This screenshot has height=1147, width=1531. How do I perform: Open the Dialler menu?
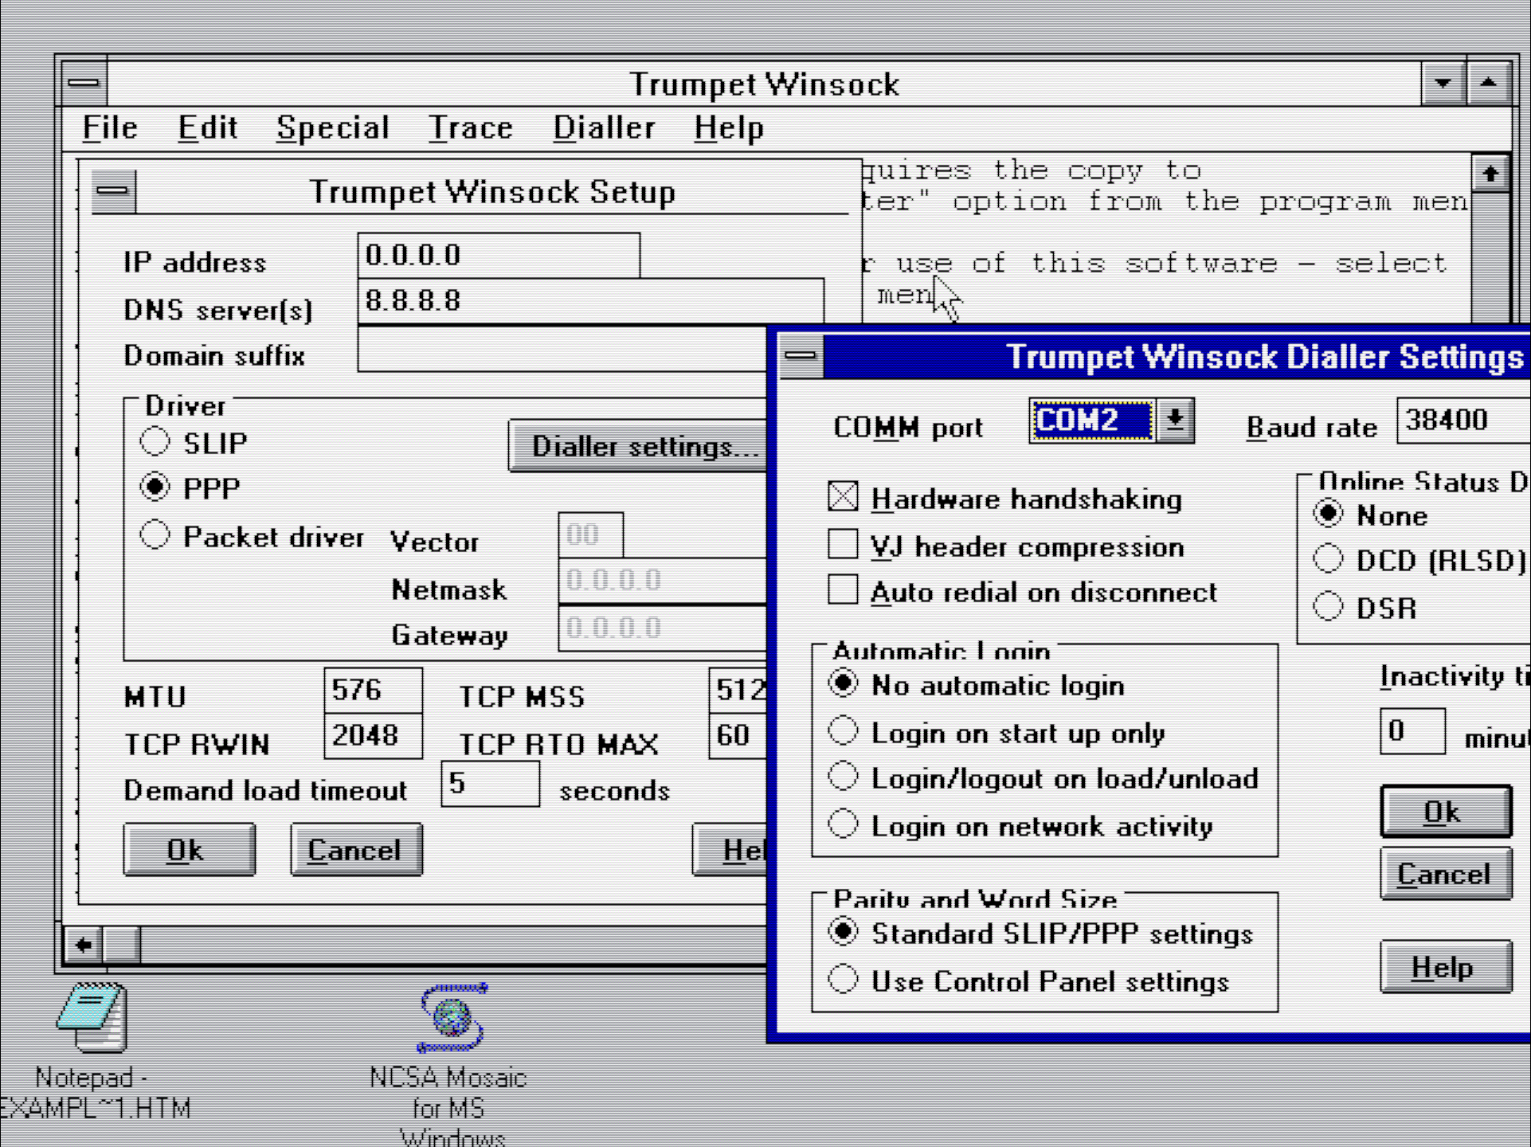[x=604, y=127]
